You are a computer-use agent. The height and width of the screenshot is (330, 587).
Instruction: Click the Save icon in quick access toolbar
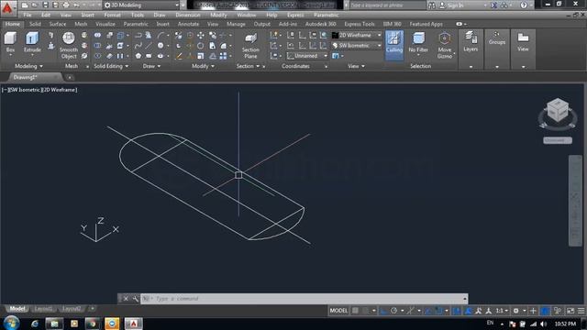click(45, 5)
